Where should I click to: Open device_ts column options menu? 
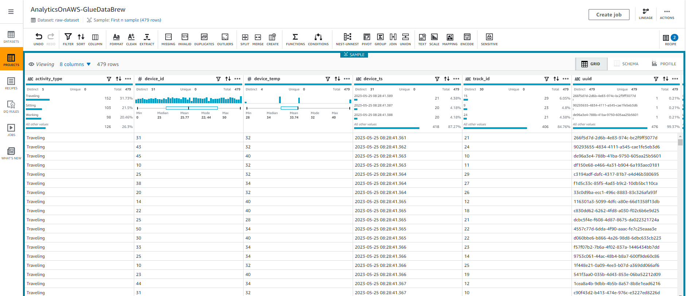(456, 79)
